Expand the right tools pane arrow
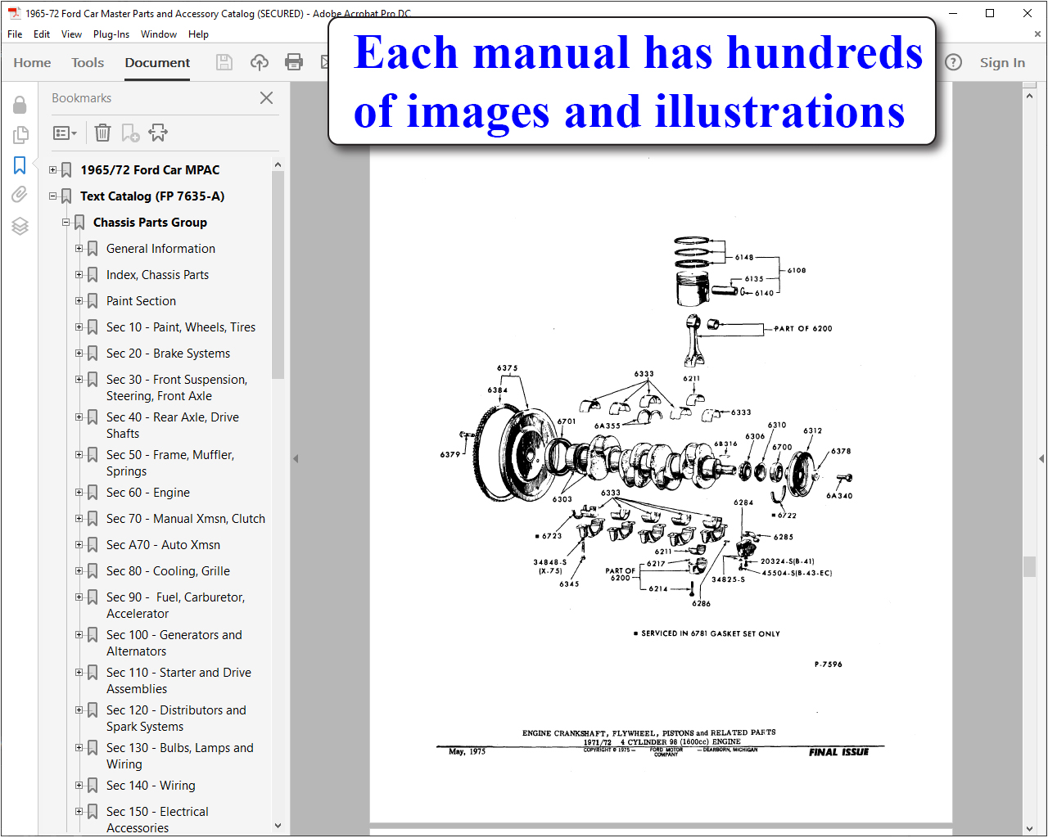1048x838 pixels. click(x=1041, y=458)
